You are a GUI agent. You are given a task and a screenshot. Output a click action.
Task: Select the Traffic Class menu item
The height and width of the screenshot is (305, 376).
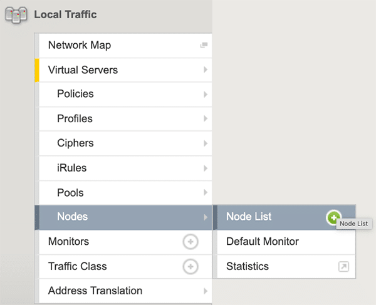point(78,267)
